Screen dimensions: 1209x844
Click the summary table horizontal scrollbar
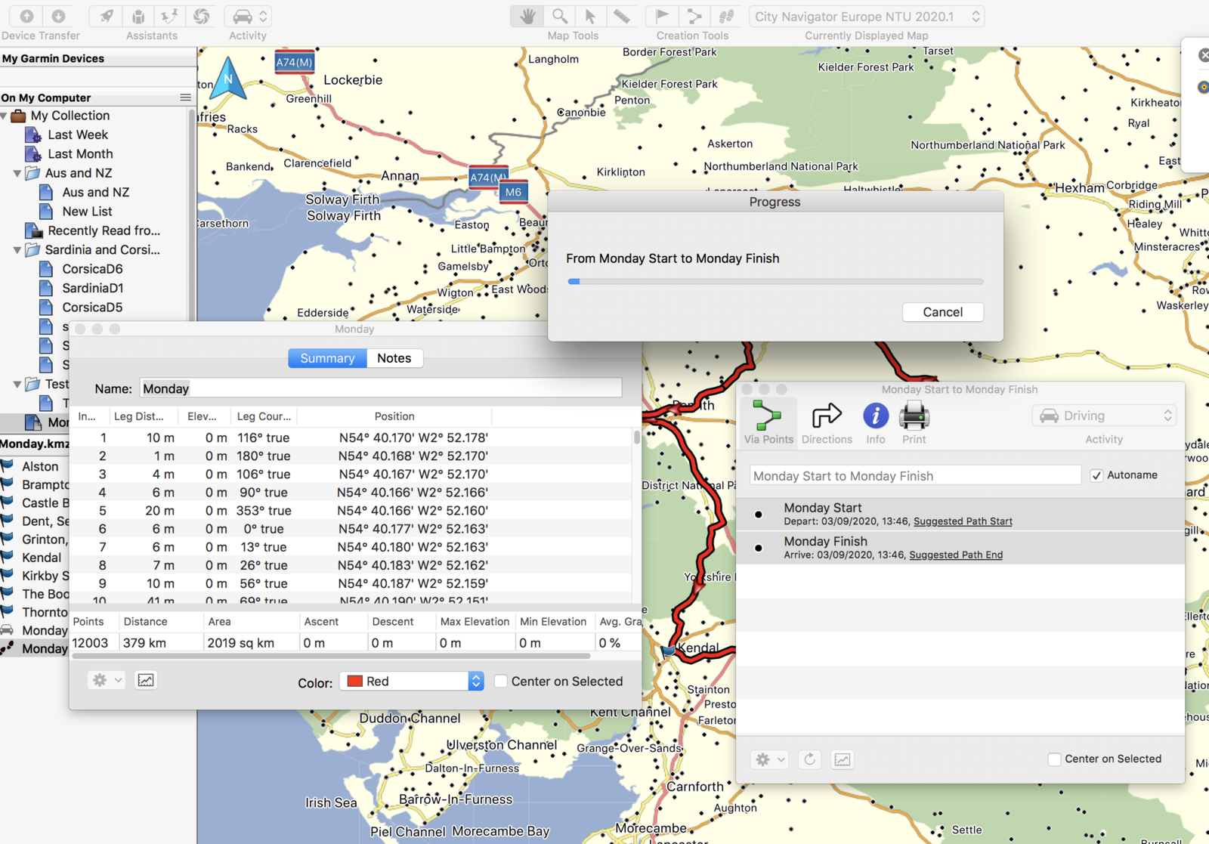(331, 656)
